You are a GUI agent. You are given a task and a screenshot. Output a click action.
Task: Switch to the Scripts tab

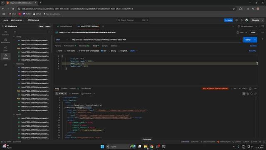tap(105, 46)
